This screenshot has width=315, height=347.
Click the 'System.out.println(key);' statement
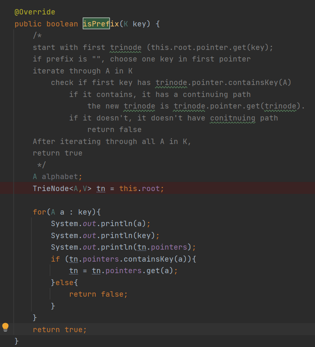pyautogui.click(x=105, y=236)
